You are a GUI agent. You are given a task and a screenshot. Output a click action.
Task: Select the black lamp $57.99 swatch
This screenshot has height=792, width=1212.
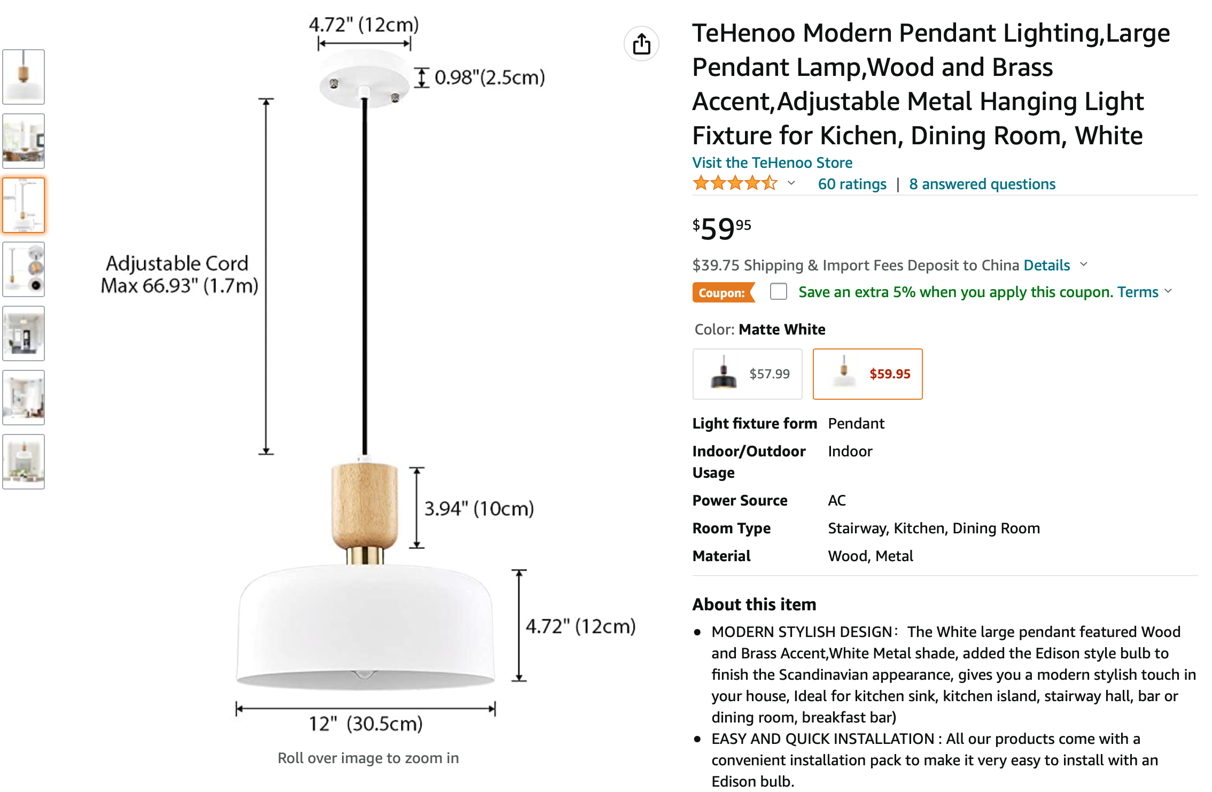(748, 374)
